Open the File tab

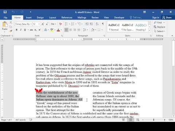[x=5, y=17]
